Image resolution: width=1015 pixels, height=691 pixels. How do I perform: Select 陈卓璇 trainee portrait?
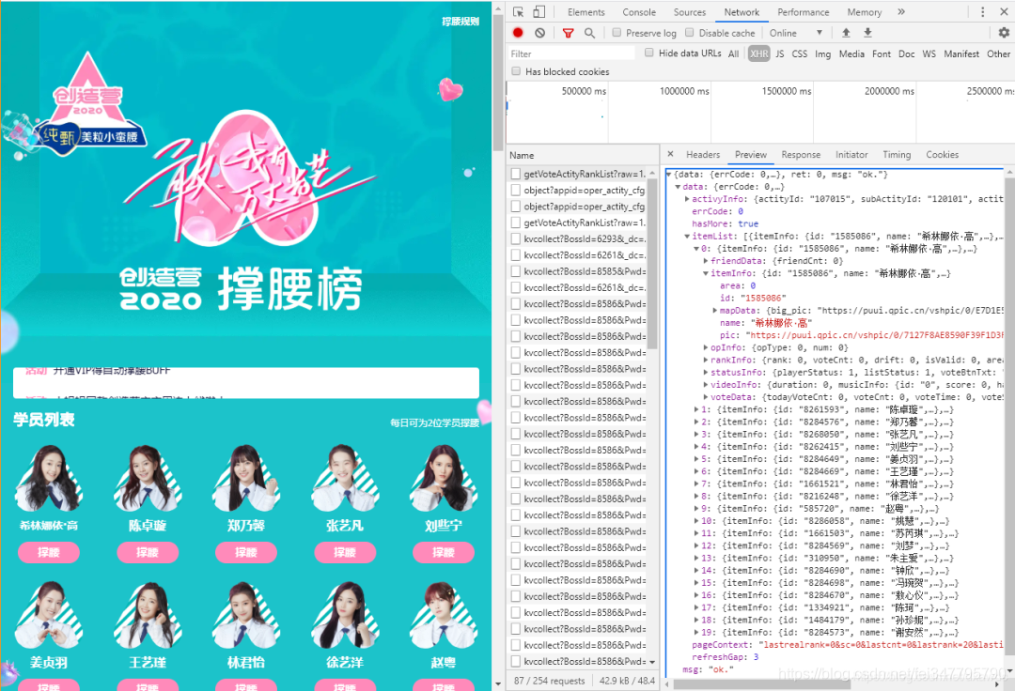pos(148,478)
